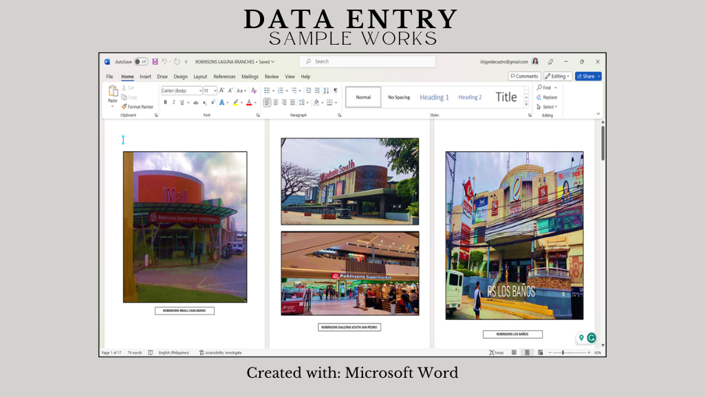Image resolution: width=705 pixels, height=397 pixels.
Task: Clear all formatting
Action: (254, 91)
